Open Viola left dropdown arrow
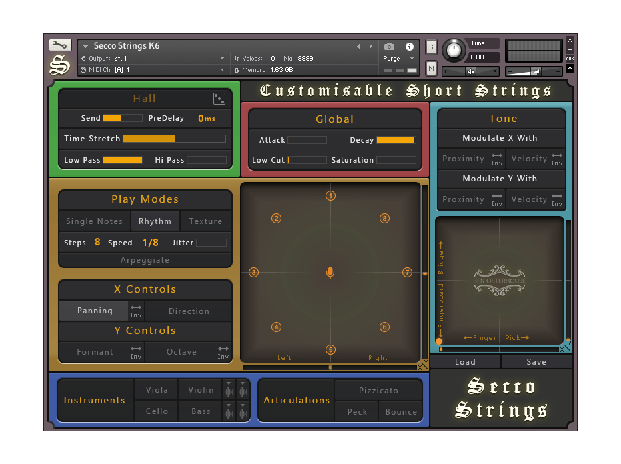 tap(229, 383)
